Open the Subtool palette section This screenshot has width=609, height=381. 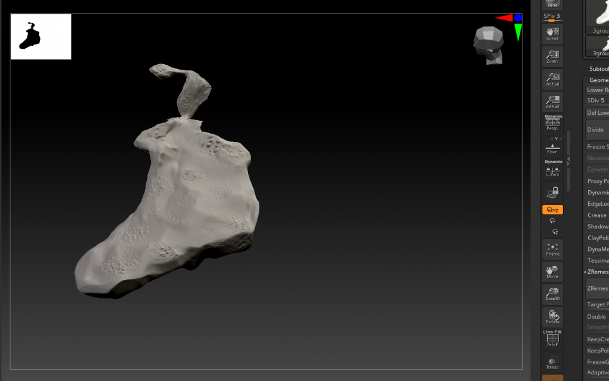tap(598, 68)
